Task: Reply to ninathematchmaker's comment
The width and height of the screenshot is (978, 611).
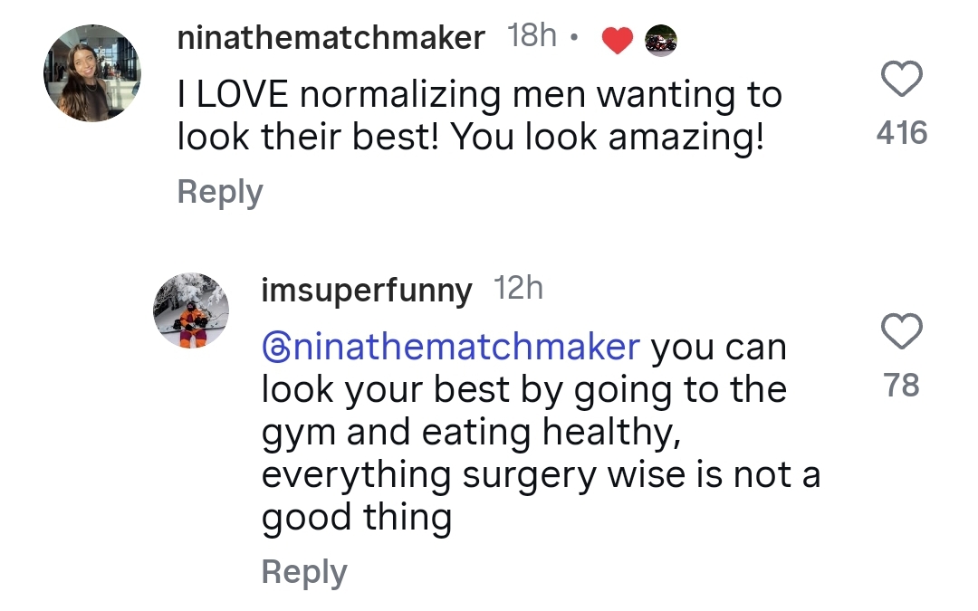Action: point(220,192)
